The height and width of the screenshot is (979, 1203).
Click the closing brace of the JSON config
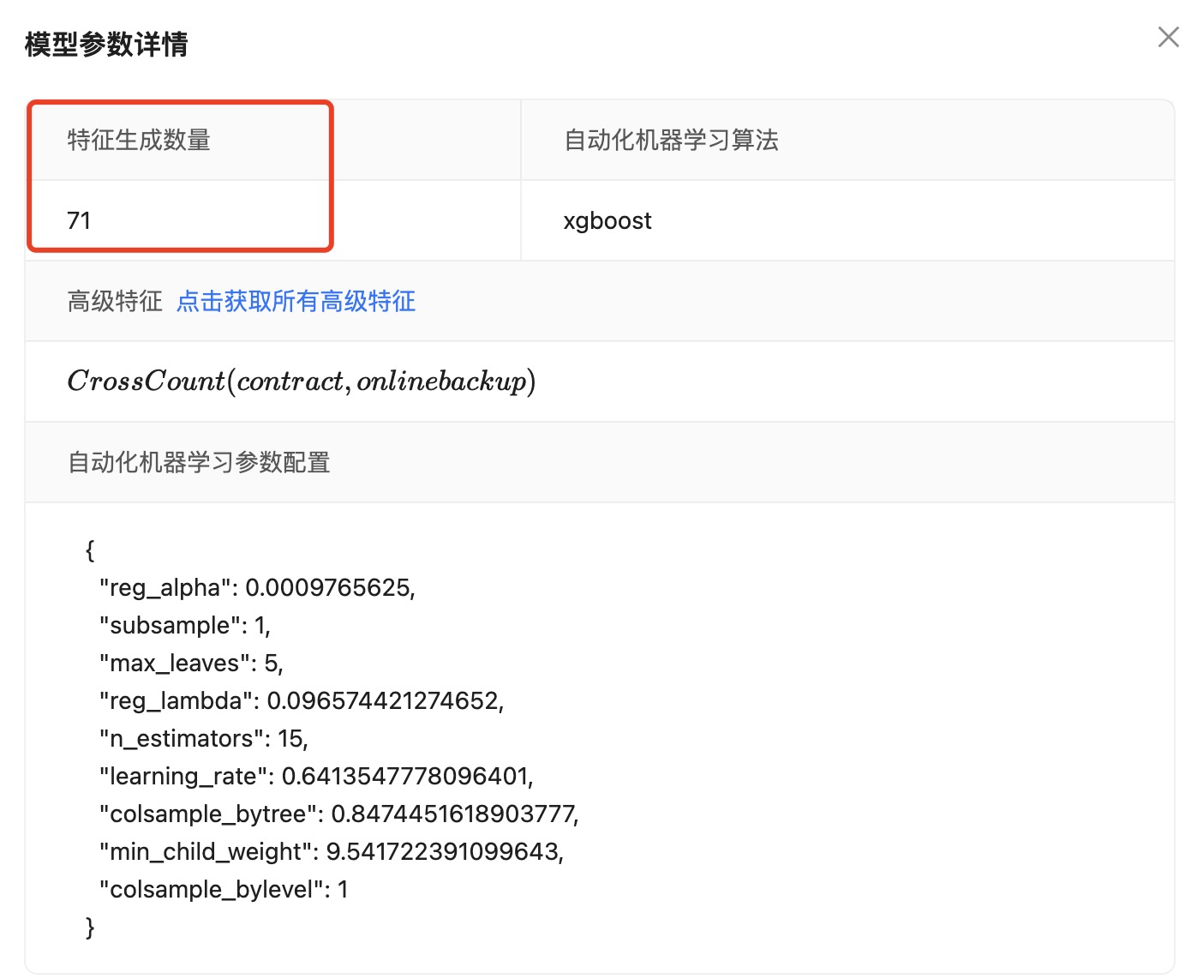[x=90, y=927]
